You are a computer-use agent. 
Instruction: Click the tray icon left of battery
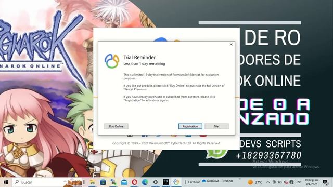coord(274,182)
